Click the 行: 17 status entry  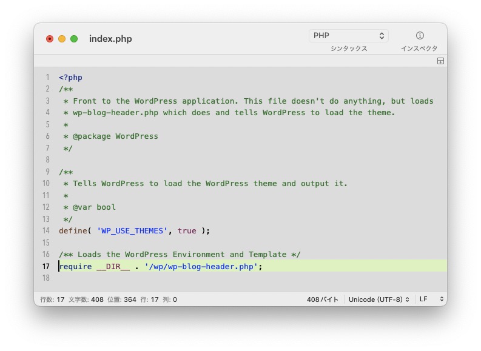[x=149, y=299]
